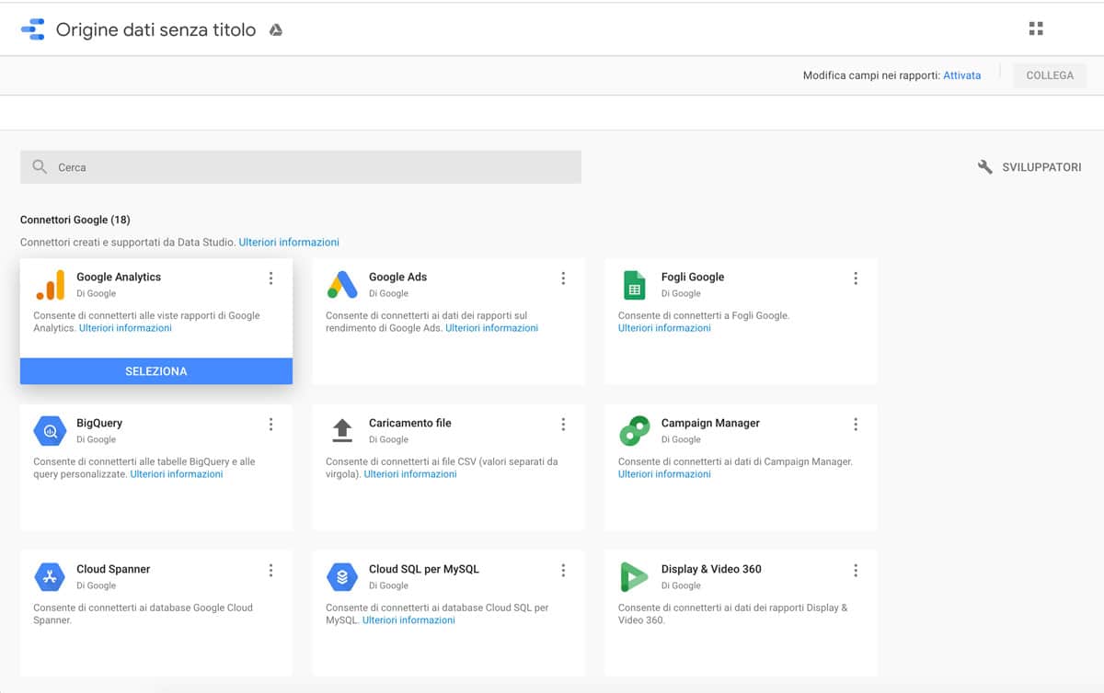Open Ulteriori informazioni in Cloud SQL card
The width and height of the screenshot is (1104, 693).
[x=408, y=620]
